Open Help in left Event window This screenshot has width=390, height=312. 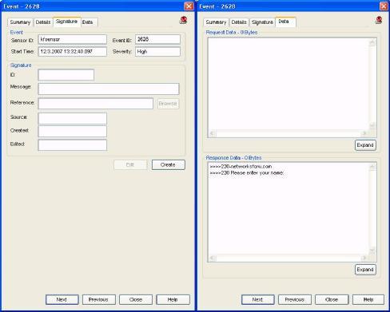tap(173, 299)
